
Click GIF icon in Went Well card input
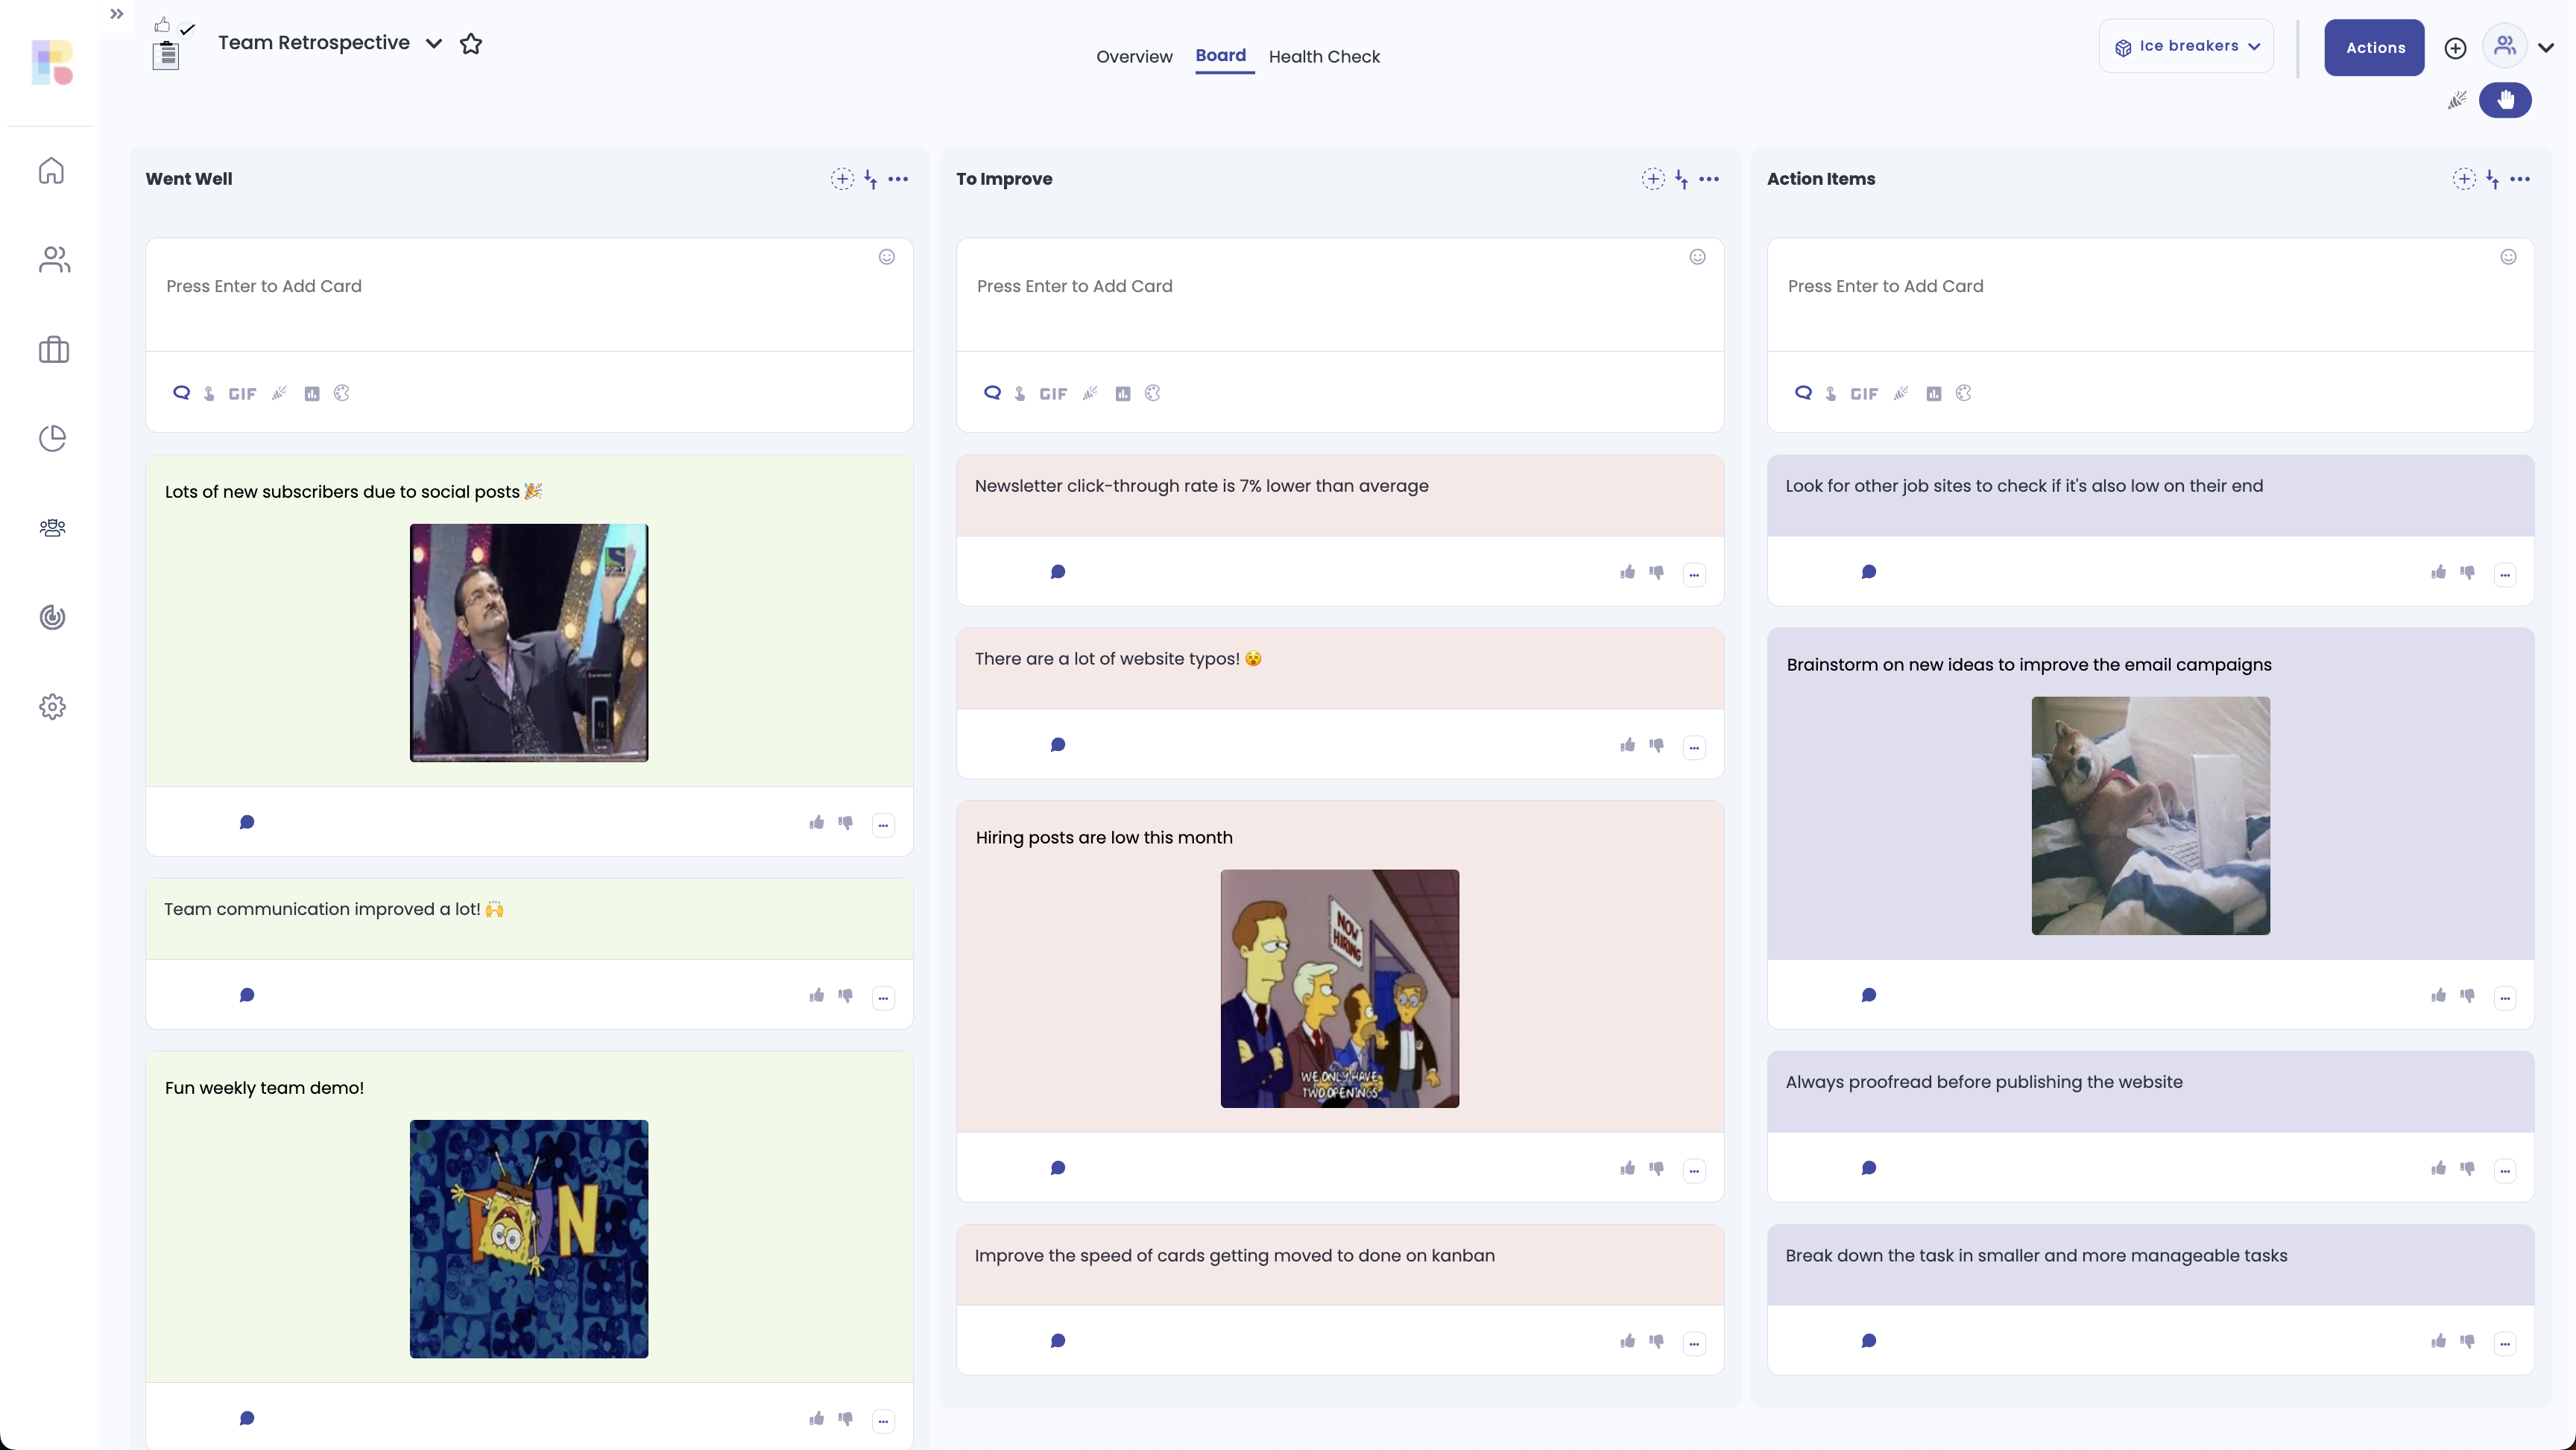(242, 394)
